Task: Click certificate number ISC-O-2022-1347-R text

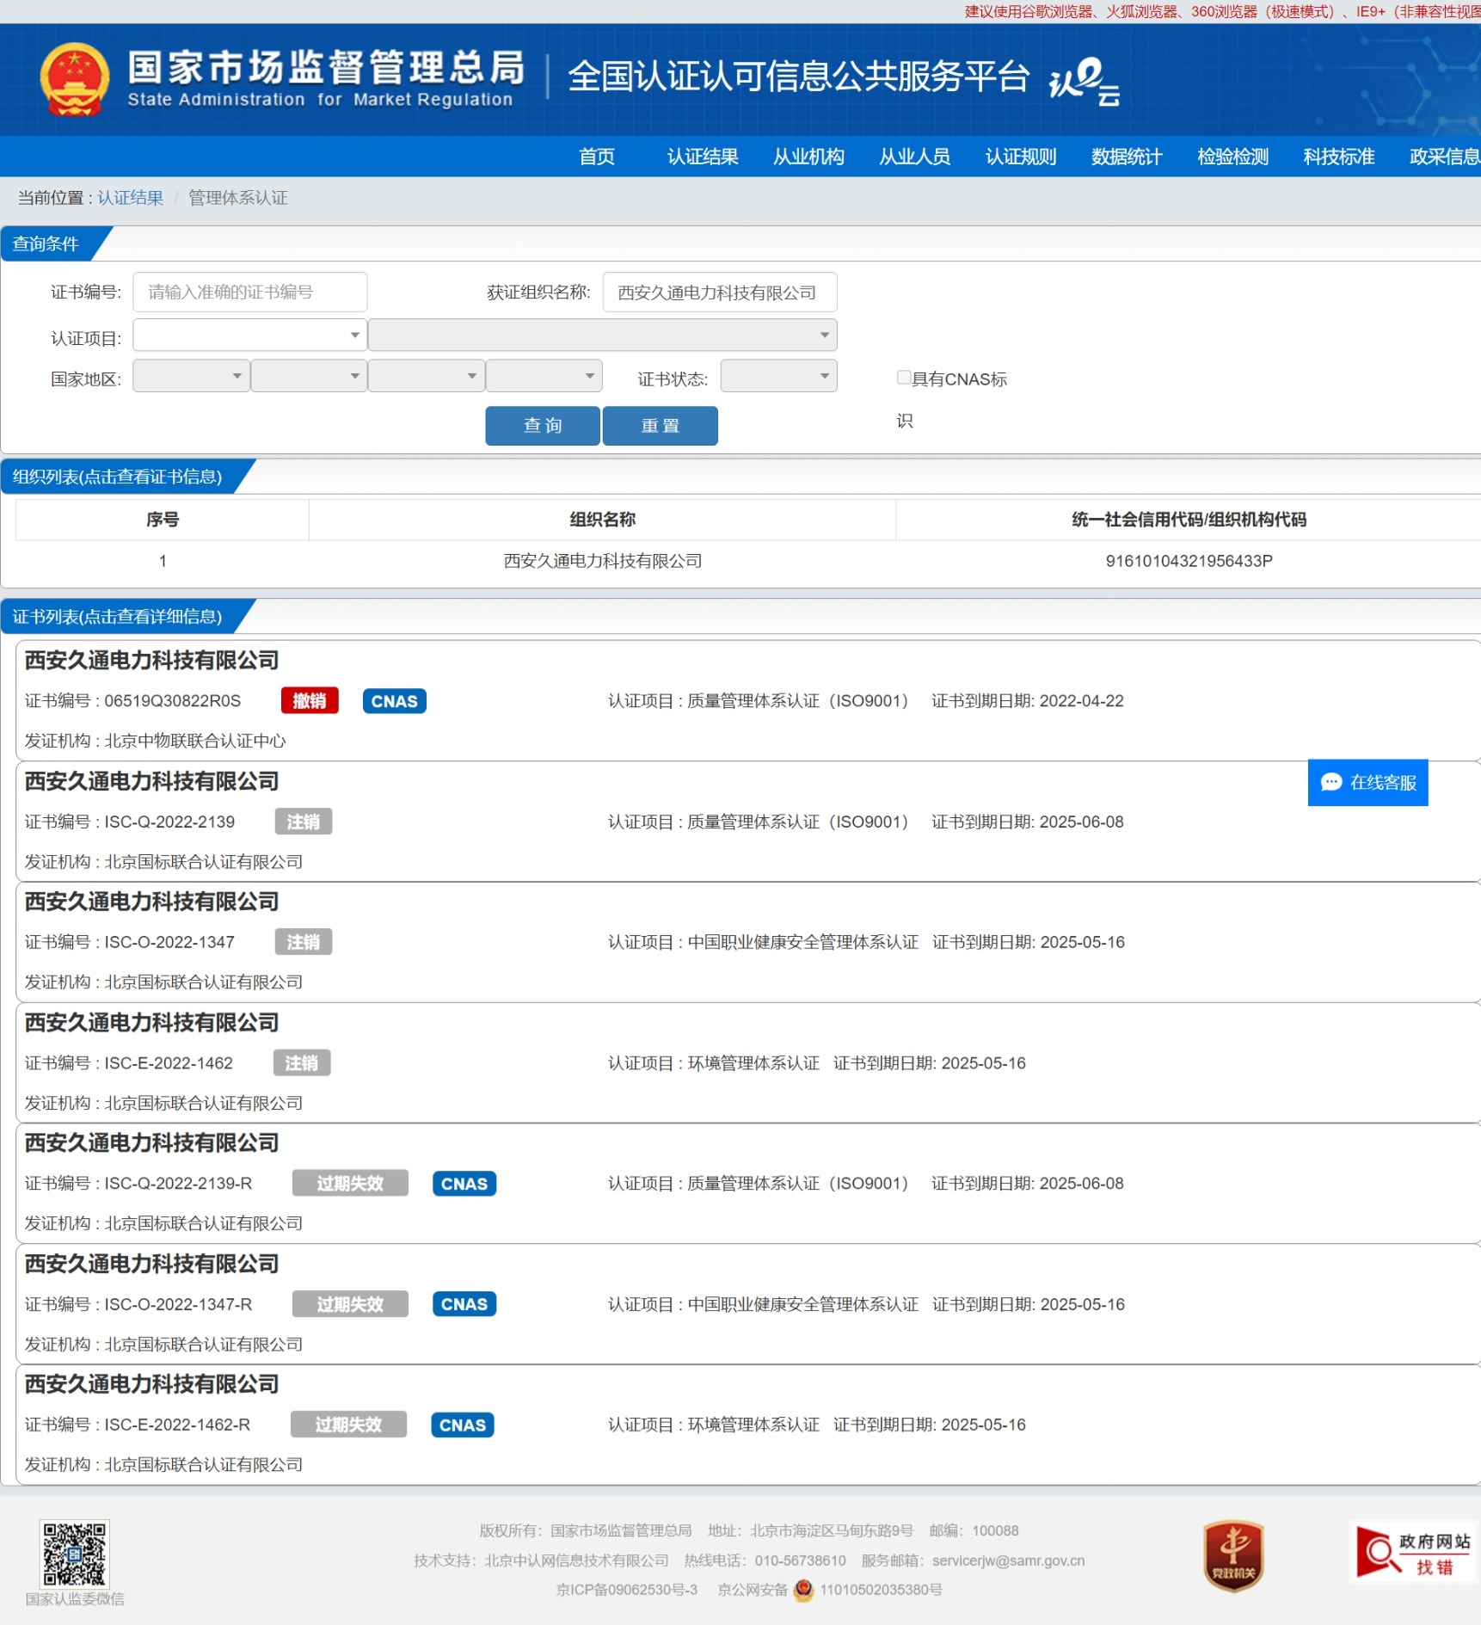Action: pos(178,1304)
